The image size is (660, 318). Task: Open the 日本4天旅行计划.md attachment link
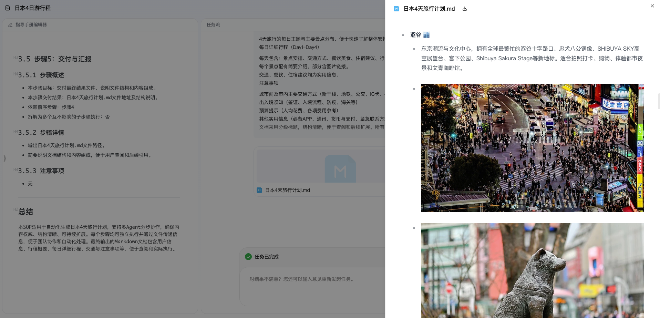tap(288, 190)
